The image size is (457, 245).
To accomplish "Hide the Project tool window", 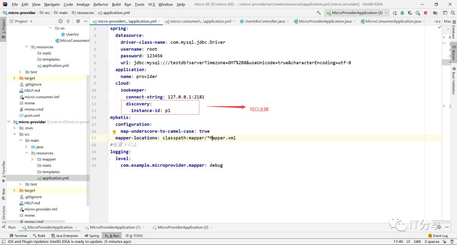I will 85,21.
